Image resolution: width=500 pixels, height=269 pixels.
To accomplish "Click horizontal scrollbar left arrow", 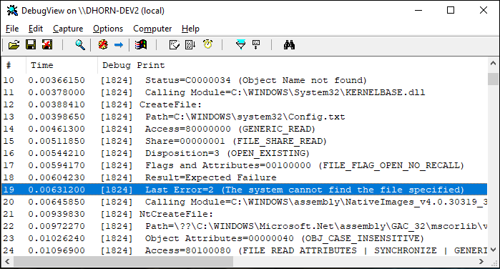I will click(x=7, y=262).
